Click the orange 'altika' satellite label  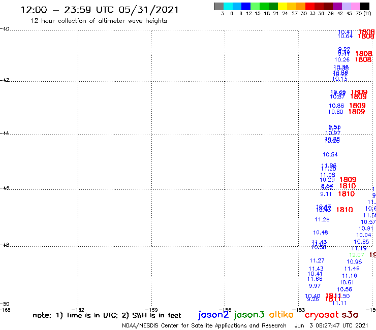(281, 314)
